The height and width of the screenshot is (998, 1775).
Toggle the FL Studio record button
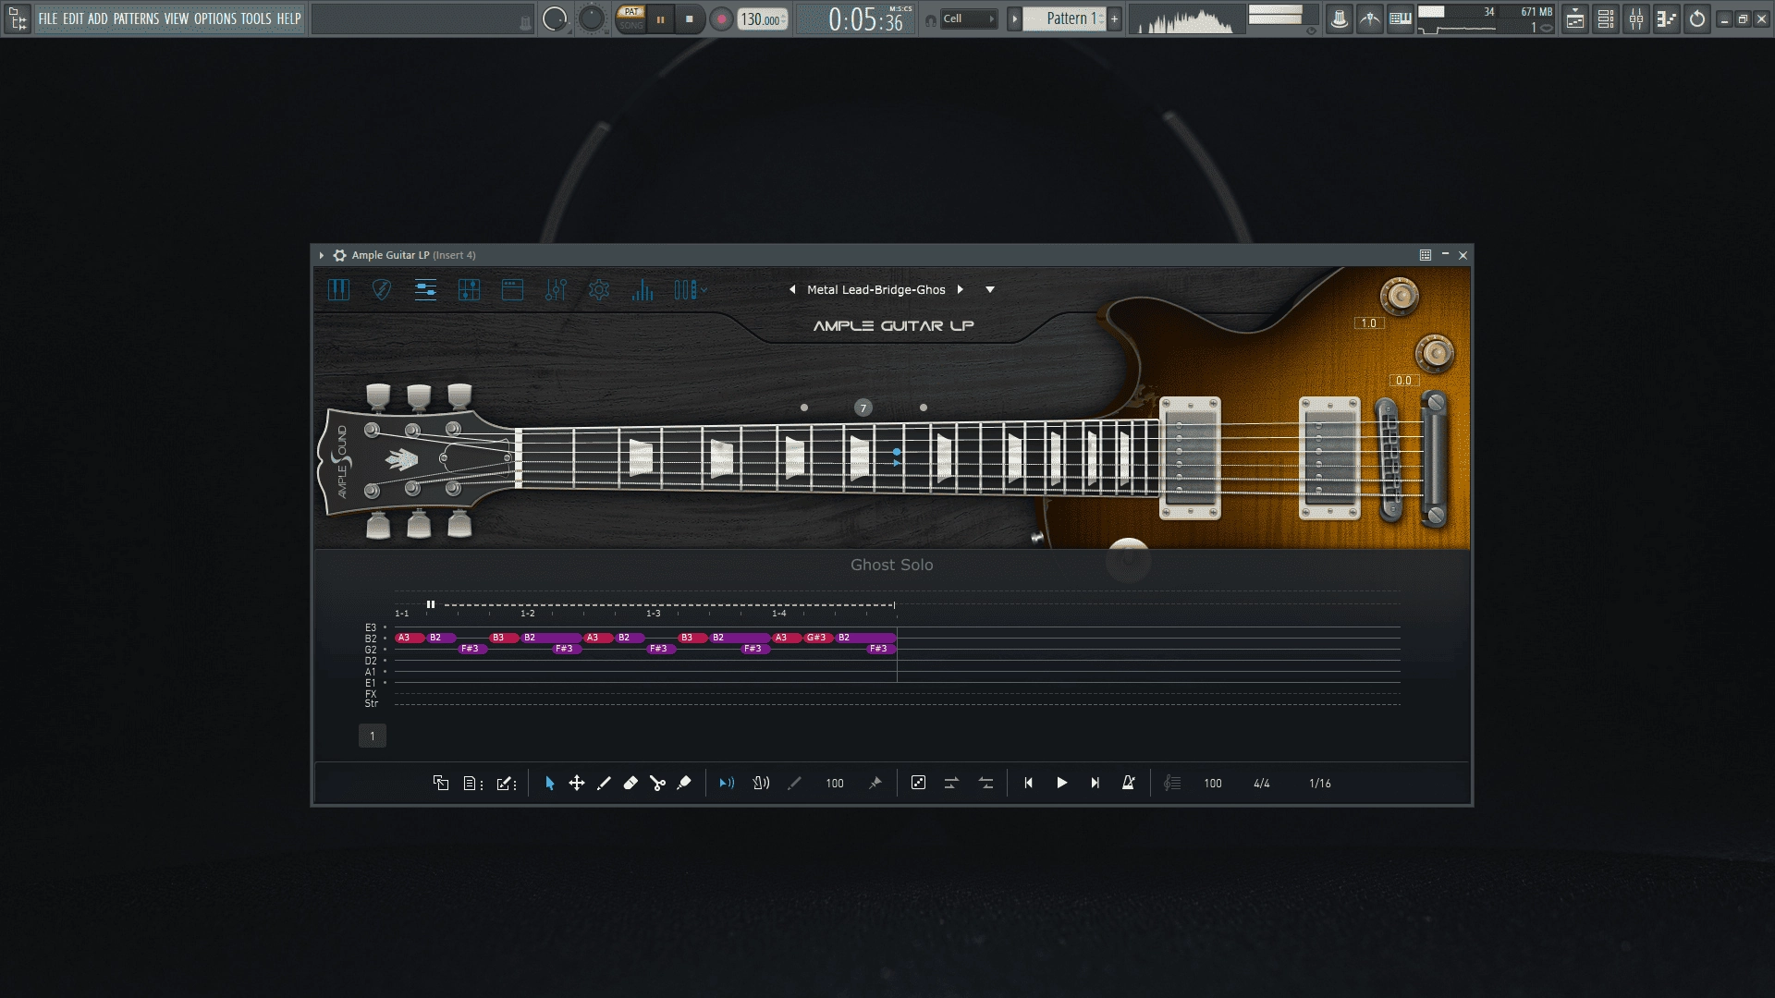click(722, 19)
